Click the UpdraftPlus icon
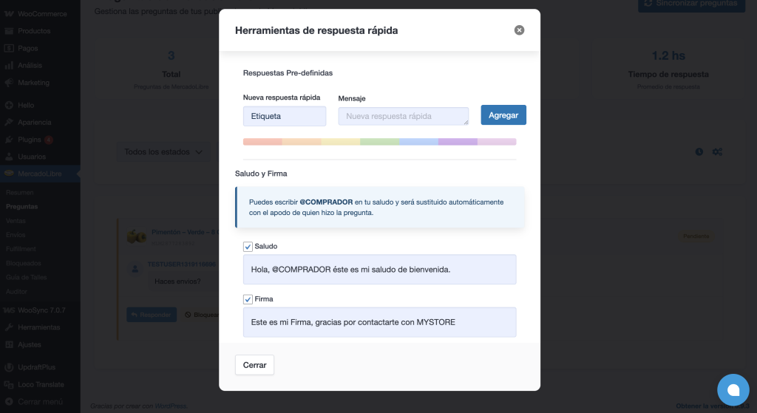The height and width of the screenshot is (413, 757). 9,367
